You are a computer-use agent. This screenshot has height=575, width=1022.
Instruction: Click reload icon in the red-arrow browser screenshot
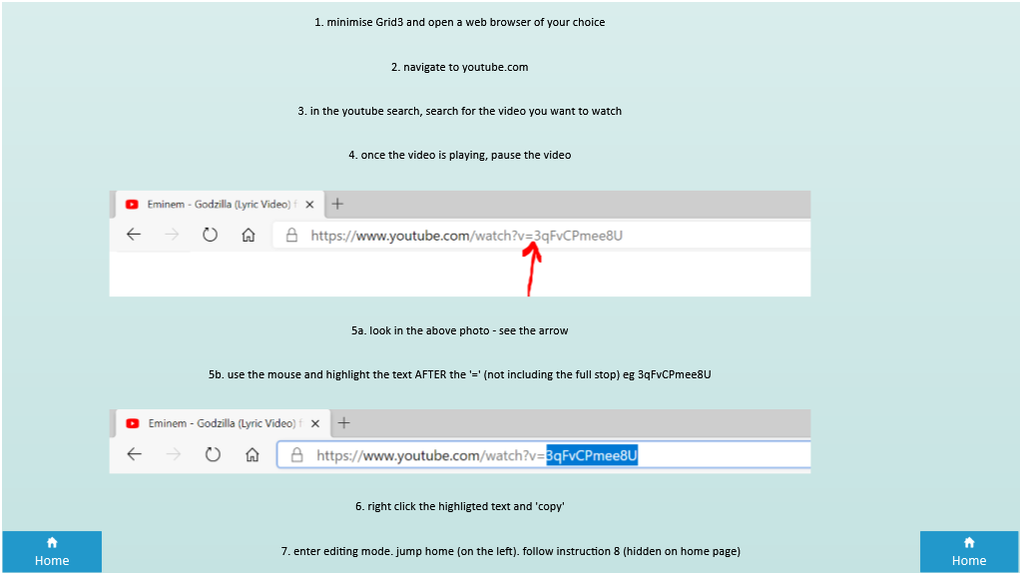pos(210,236)
